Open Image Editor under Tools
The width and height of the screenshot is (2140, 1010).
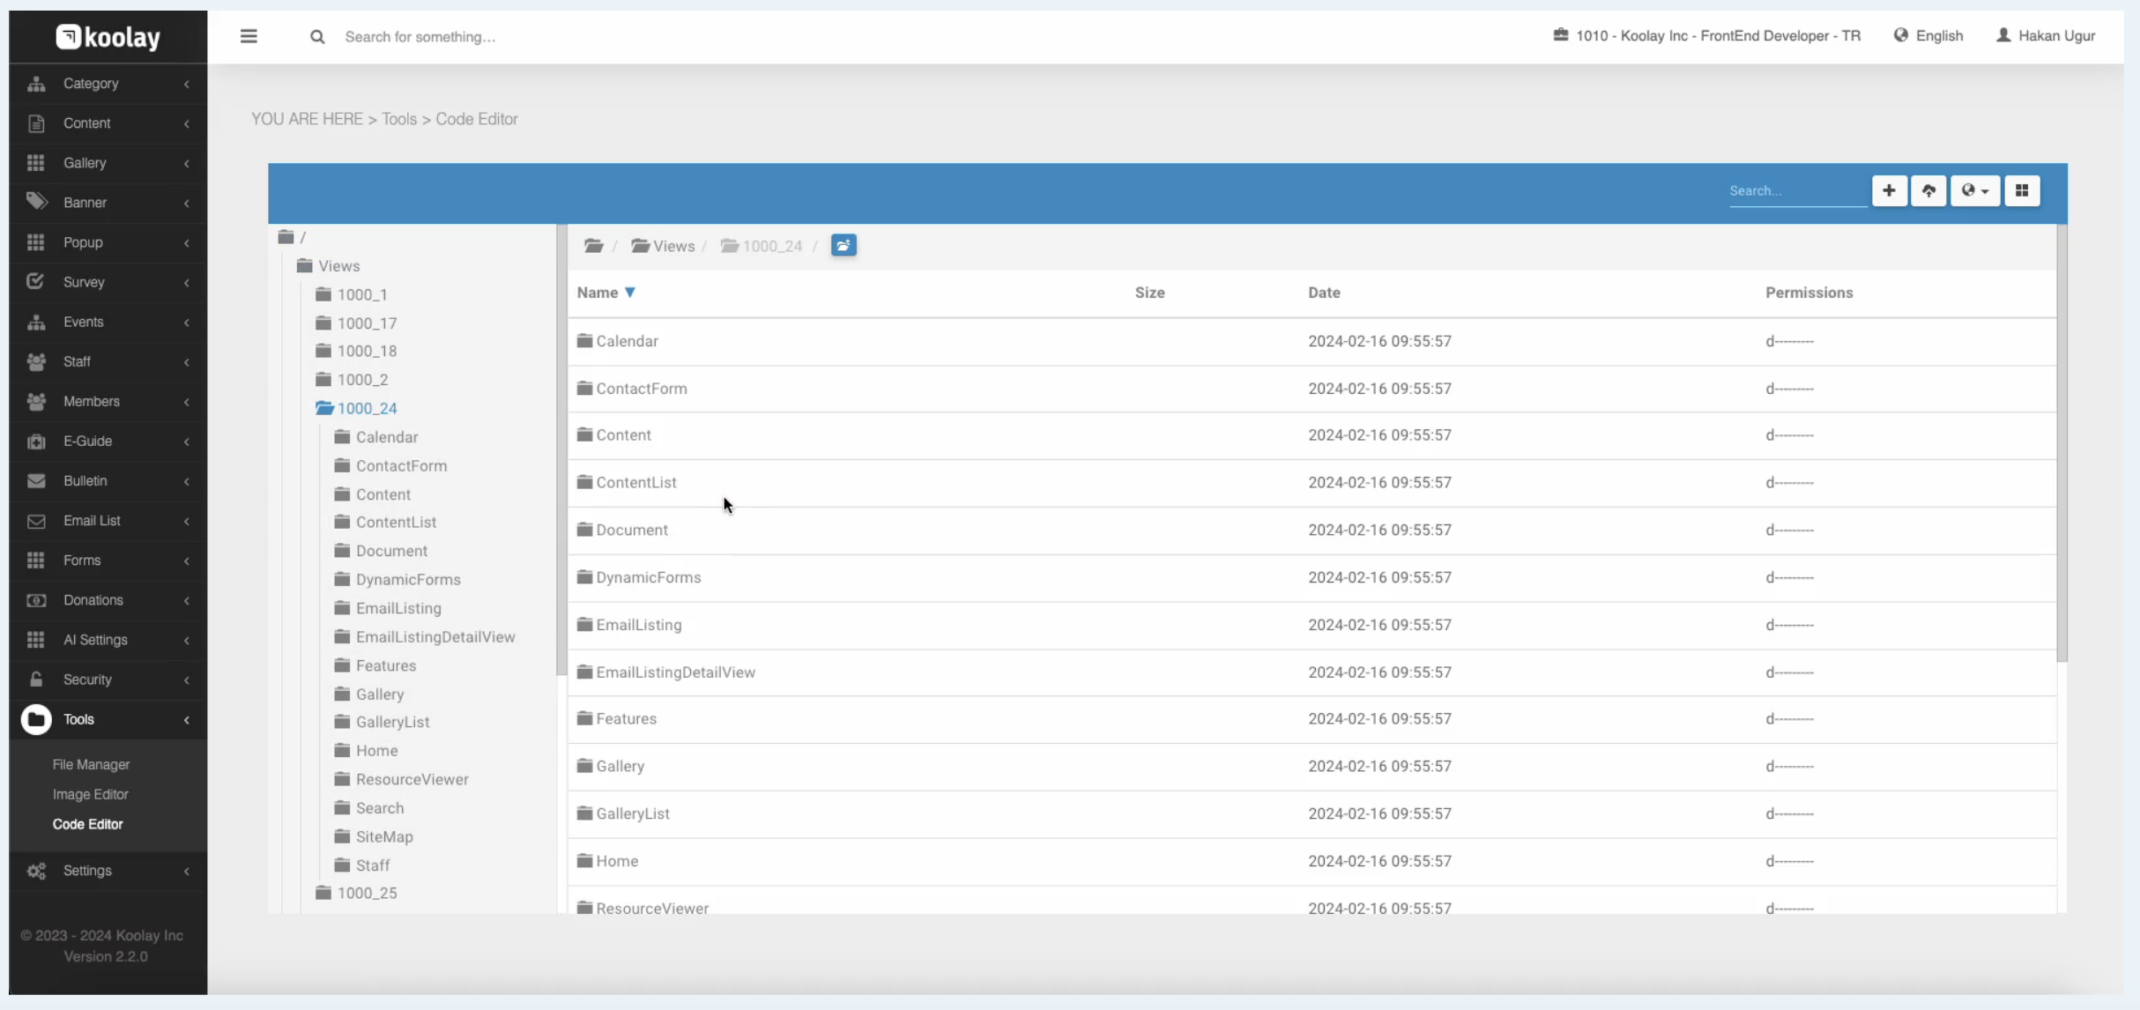[x=90, y=794]
